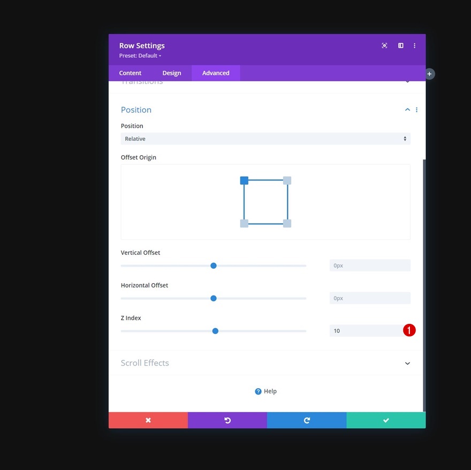
Task: Click the Z Index slider handle
Action: (x=215, y=331)
